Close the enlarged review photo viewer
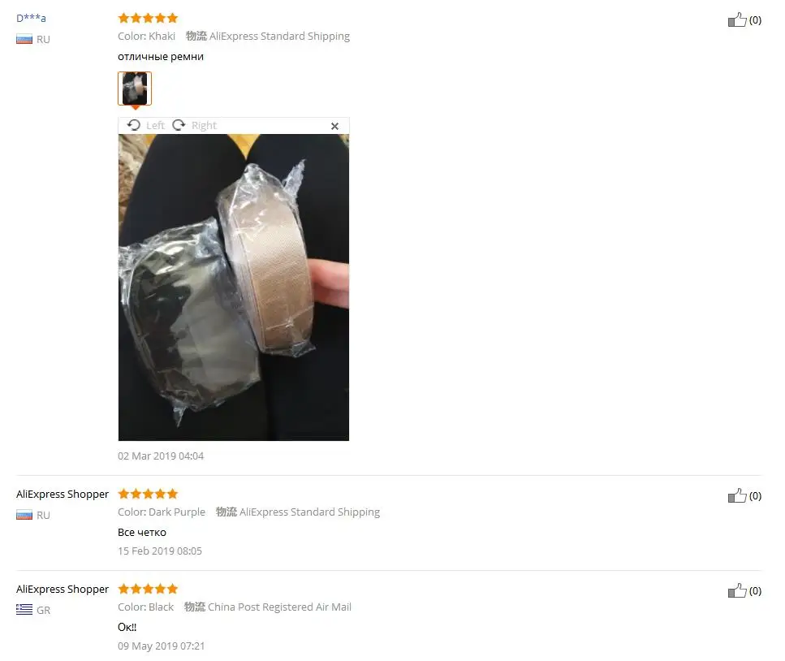 coord(335,126)
